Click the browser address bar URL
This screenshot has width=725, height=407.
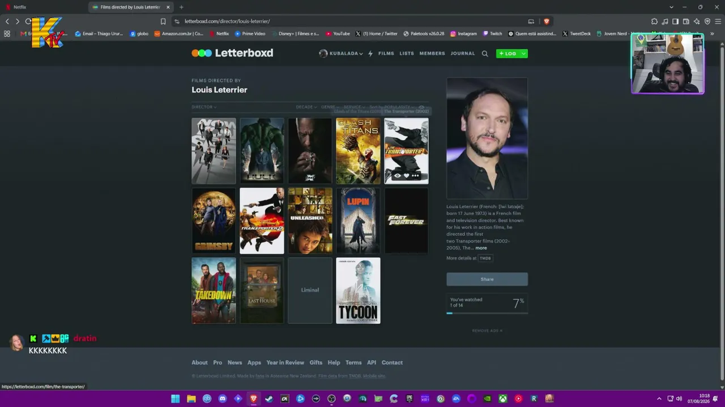[x=227, y=21]
